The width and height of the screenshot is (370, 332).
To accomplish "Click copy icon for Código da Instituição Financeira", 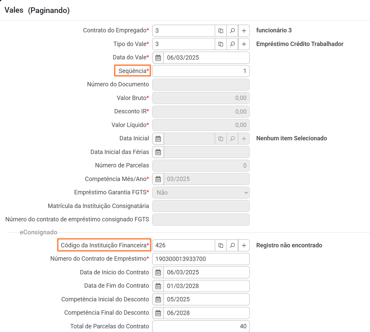I will pos(220,245).
